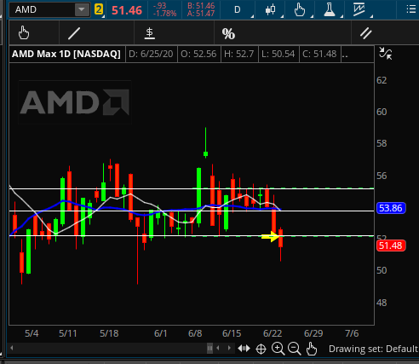The width and height of the screenshot is (419, 364).
Task: Select the top white horizontal price line
Action: (x=192, y=188)
